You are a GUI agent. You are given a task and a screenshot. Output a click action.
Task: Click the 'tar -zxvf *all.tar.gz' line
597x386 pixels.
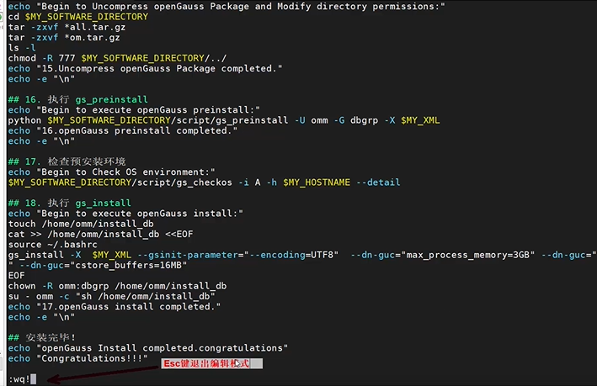click(67, 28)
